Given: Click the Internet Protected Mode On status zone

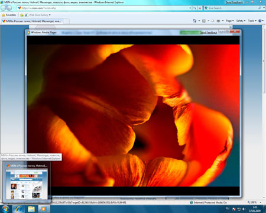Looking at the screenshot, I should pos(208,202).
